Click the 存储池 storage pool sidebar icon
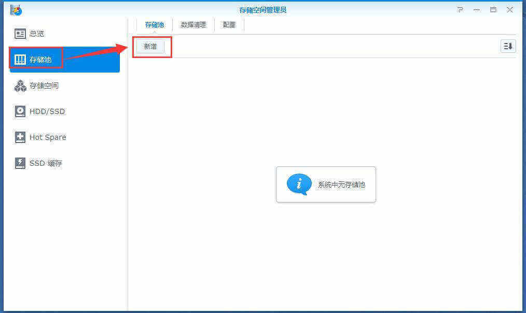The image size is (526, 313). pyautogui.click(x=20, y=60)
